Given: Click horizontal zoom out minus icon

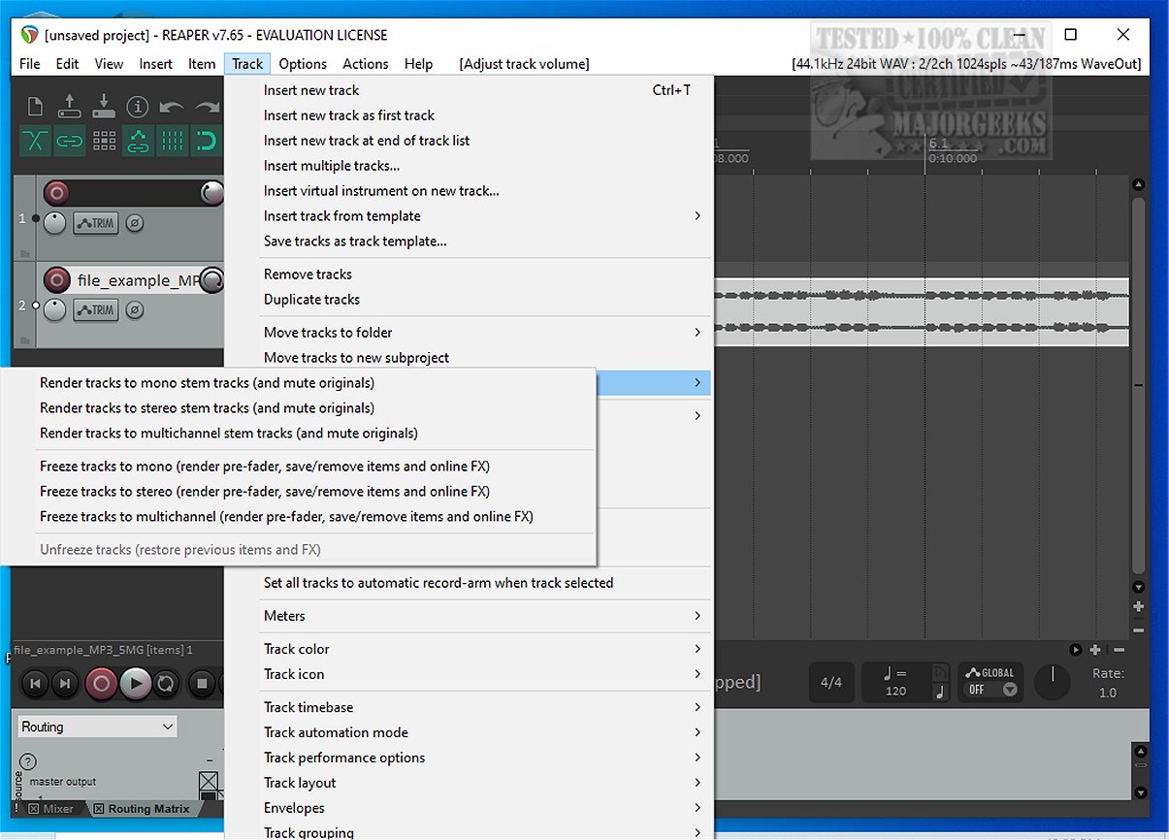Looking at the screenshot, I should 1119,650.
